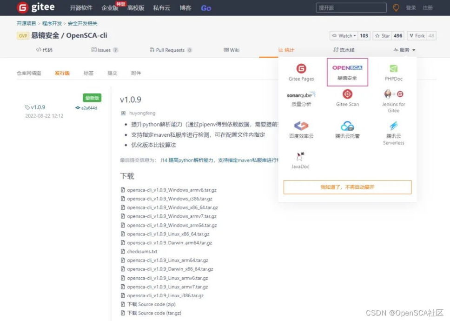450x321 pixels.
Task: Go to 安全开发相关 breadcrumb
Action: (x=82, y=24)
